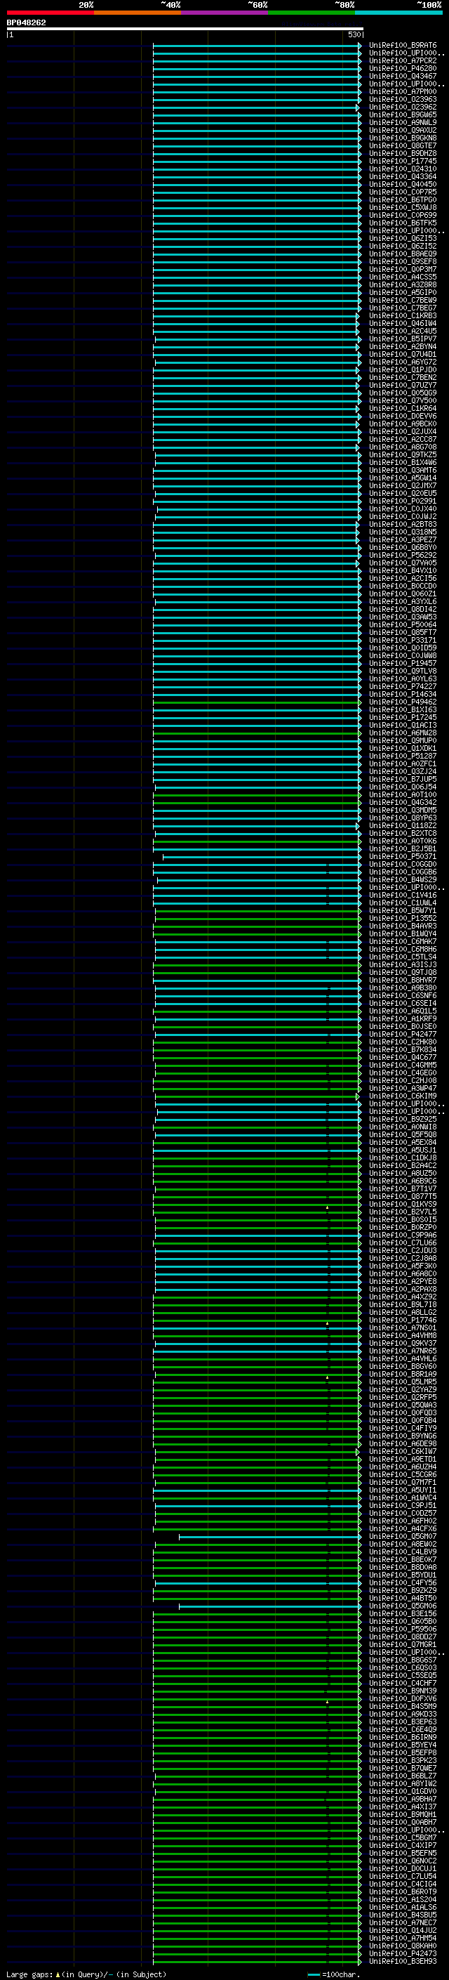Select hit label UniRef100_C5XWJ8

(403, 207)
